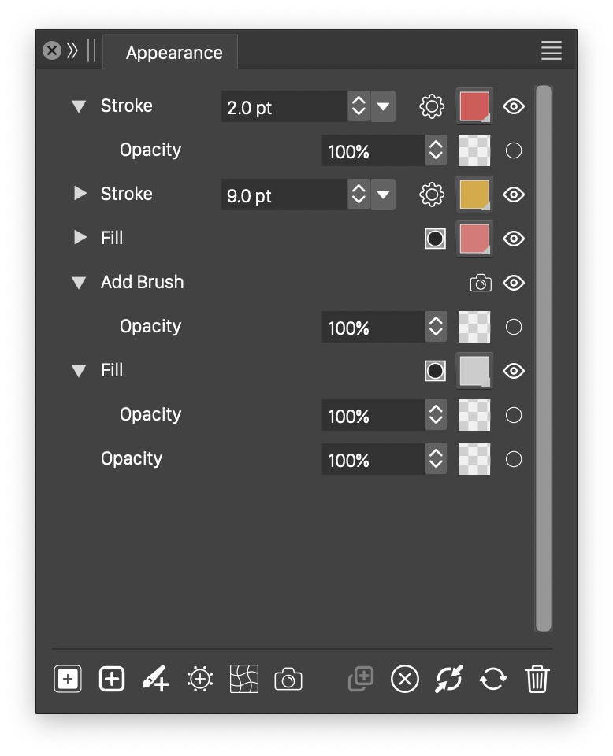Collapse the 2.0 pt Stroke section
613x756 pixels.
tap(79, 106)
